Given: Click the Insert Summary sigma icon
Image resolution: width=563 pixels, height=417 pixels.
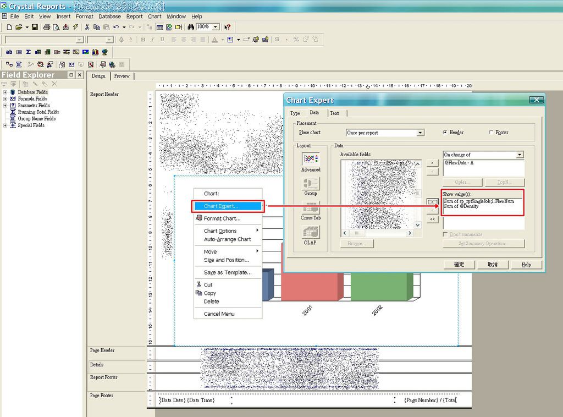Looking at the screenshot, I should coord(28,52).
